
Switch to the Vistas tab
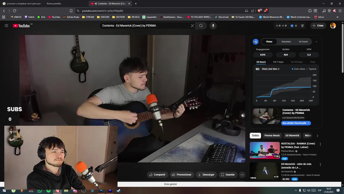click(x=269, y=42)
